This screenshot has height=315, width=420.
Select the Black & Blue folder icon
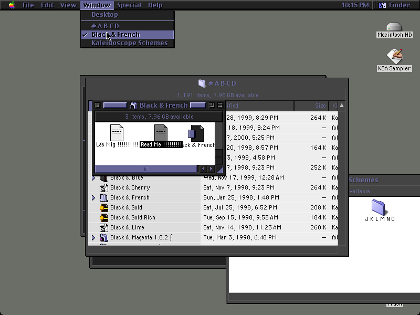[x=103, y=178]
